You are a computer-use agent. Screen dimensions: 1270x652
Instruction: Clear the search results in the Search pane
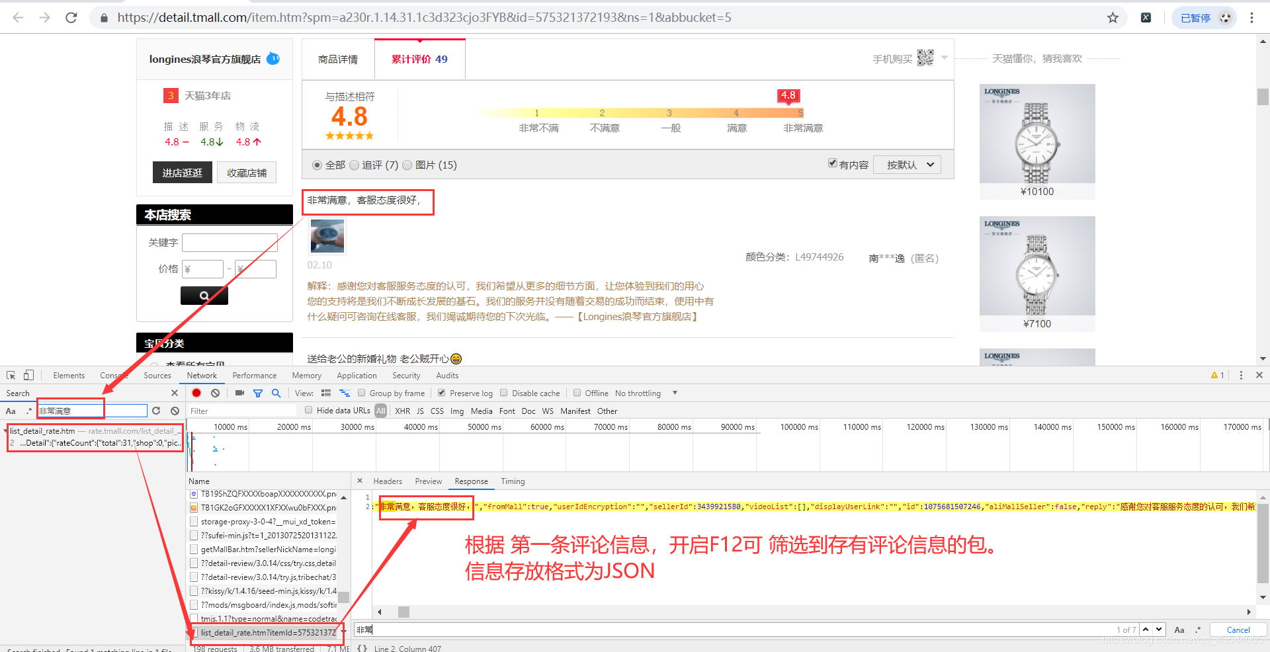pos(175,411)
